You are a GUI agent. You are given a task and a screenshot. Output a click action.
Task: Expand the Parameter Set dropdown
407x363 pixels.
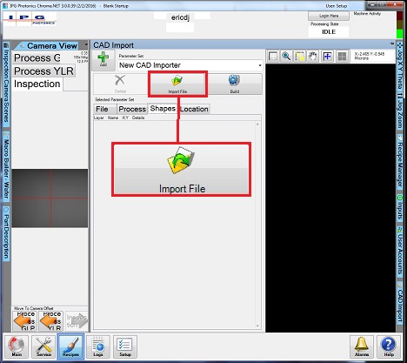click(x=260, y=65)
